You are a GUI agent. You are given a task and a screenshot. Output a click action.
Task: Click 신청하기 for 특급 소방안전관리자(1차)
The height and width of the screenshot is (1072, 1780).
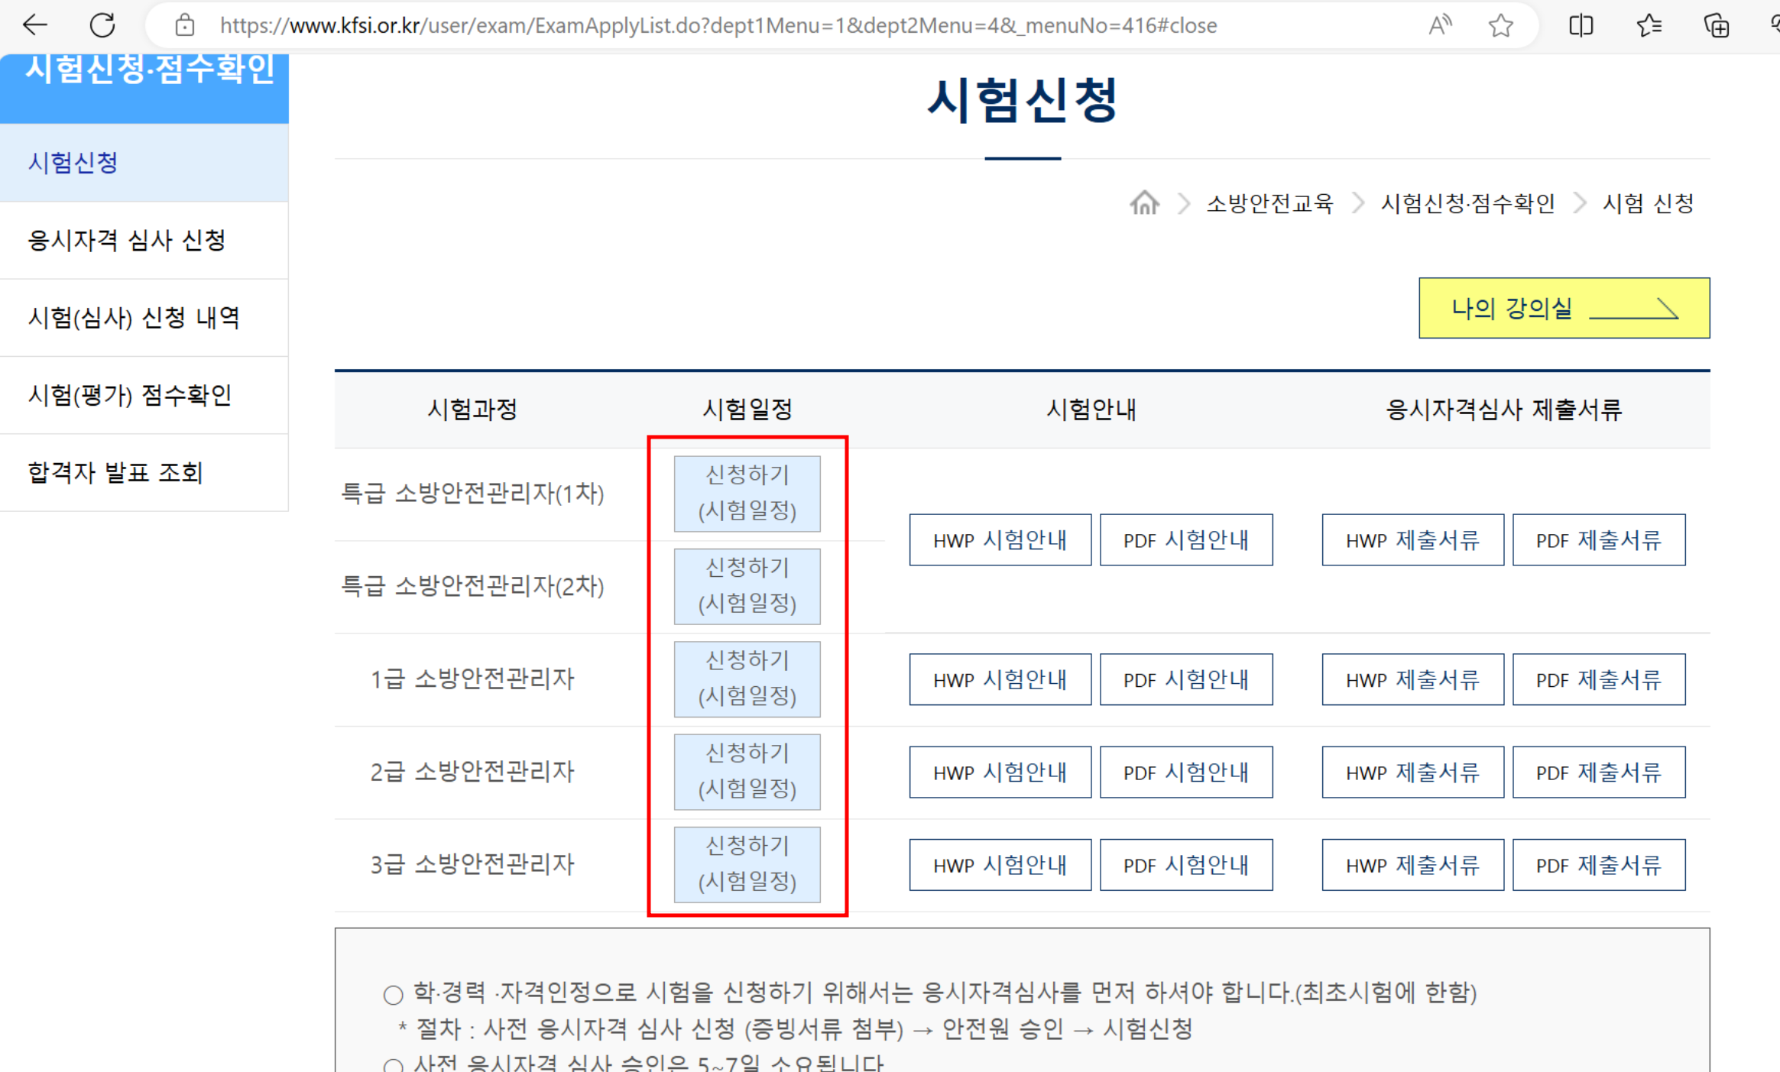(747, 493)
